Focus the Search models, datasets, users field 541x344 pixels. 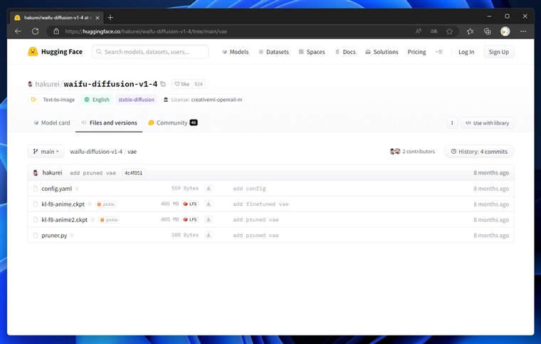pos(150,52)
